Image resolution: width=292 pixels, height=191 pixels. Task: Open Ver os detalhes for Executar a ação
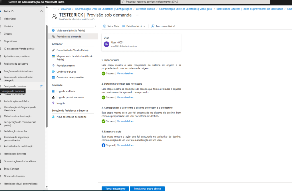[125, 145]
